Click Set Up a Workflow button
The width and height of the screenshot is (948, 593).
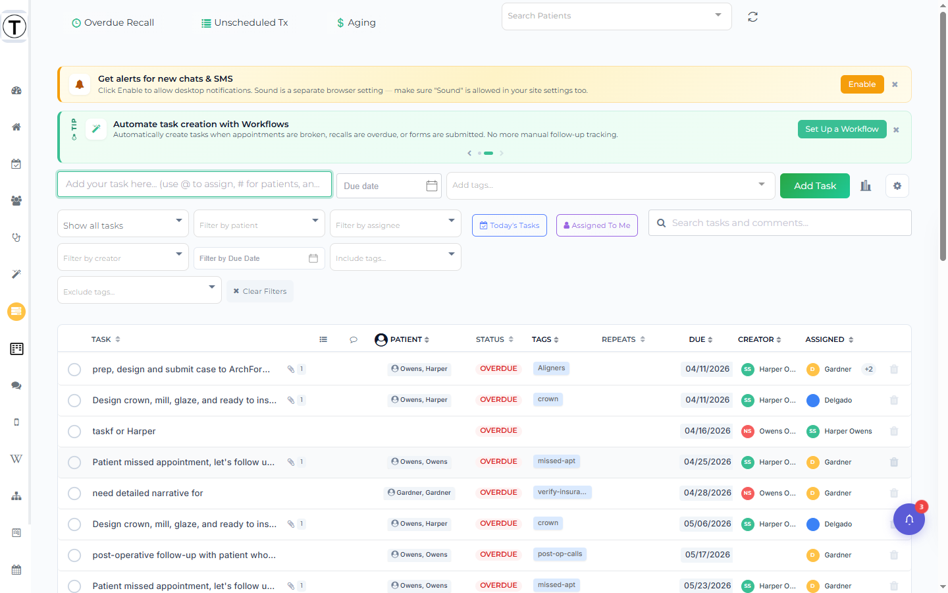[842, 129]
